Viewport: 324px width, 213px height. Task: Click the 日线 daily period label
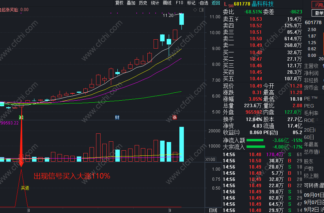[213, 211]
